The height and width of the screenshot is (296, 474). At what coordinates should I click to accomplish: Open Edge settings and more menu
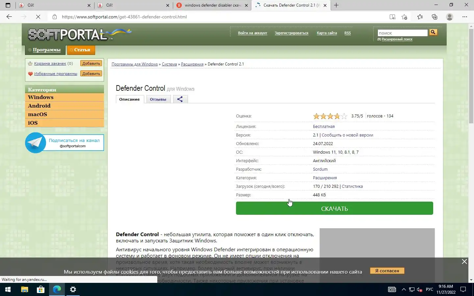[x=465, y=17]
